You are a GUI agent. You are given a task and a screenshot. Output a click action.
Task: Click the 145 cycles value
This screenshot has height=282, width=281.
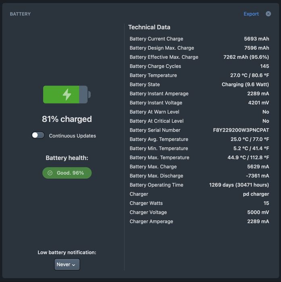point(264,66)
